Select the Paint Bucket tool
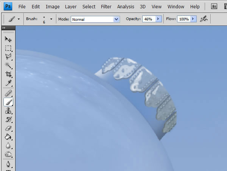This screenshot has height=171, width=227. pos(8,137)
